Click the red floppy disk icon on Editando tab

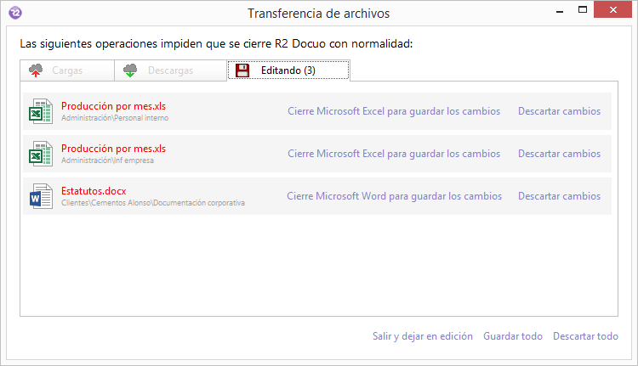coord(242,70)
